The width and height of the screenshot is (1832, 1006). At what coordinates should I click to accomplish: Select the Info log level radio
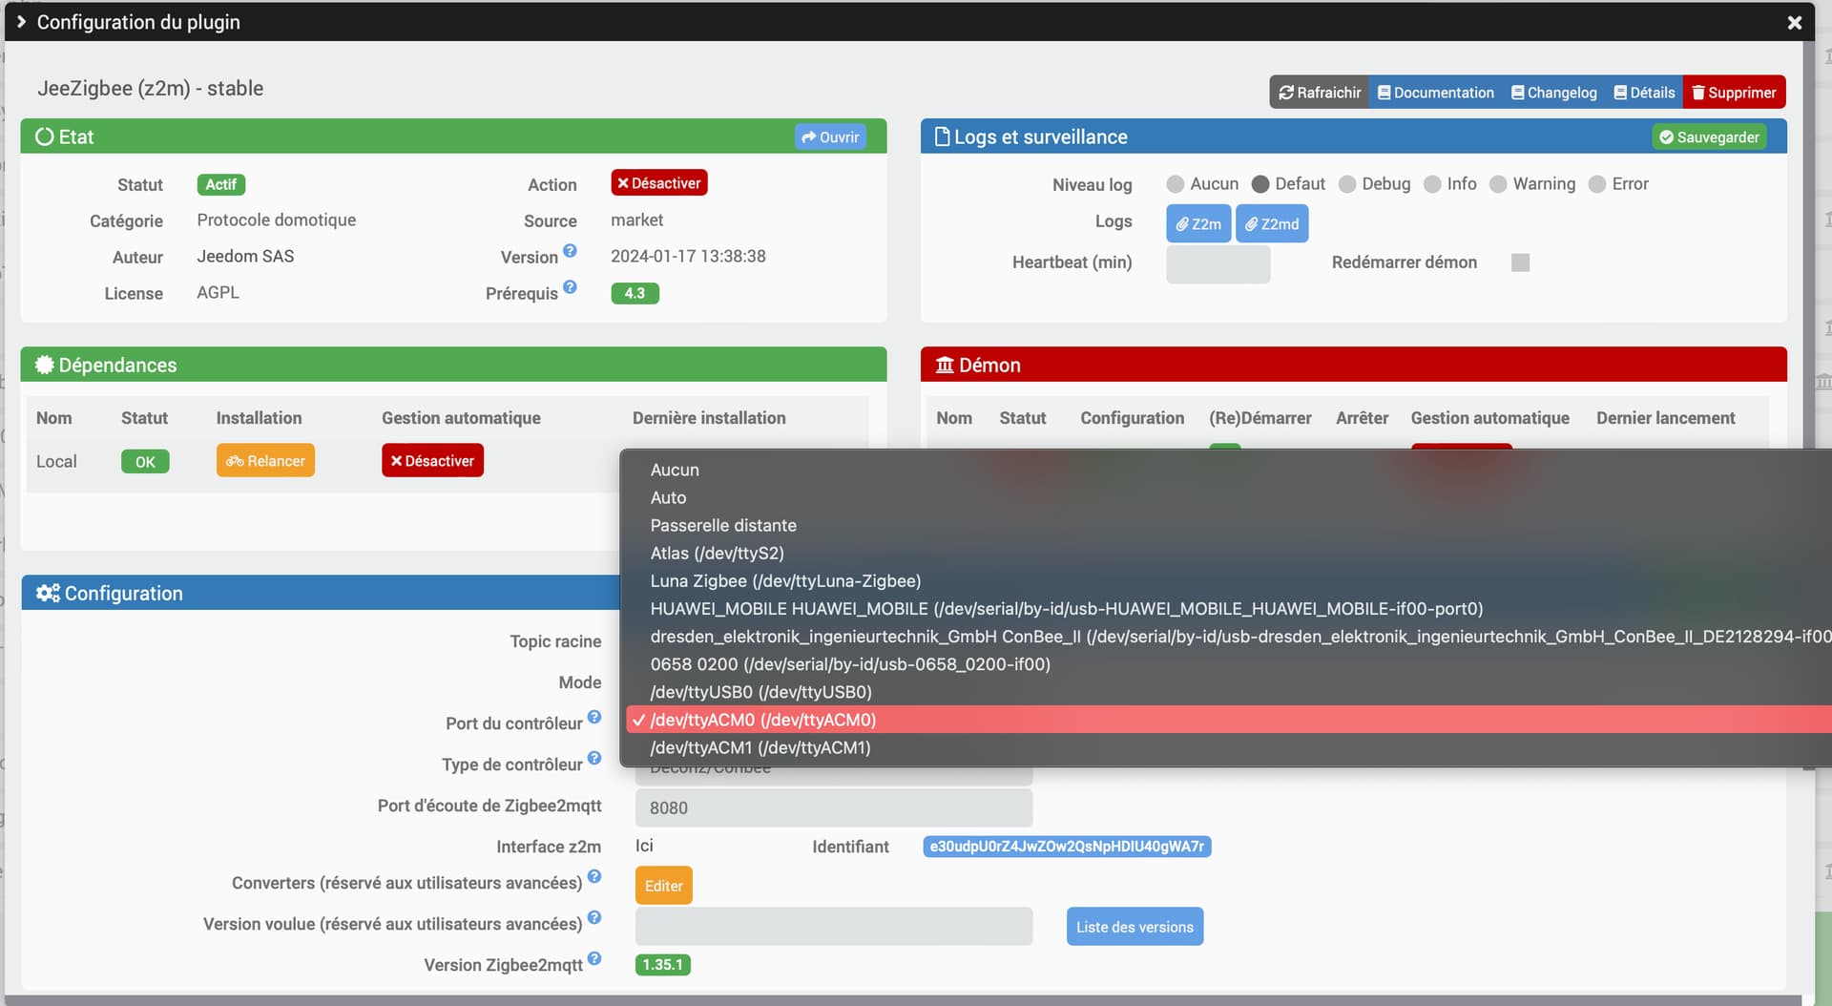(1432, 184)
